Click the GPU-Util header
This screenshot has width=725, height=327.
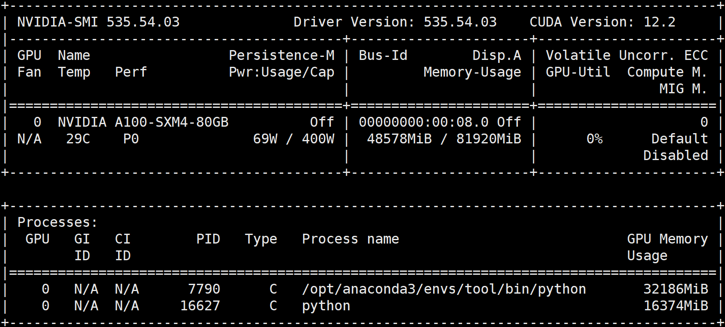point(578,72)
